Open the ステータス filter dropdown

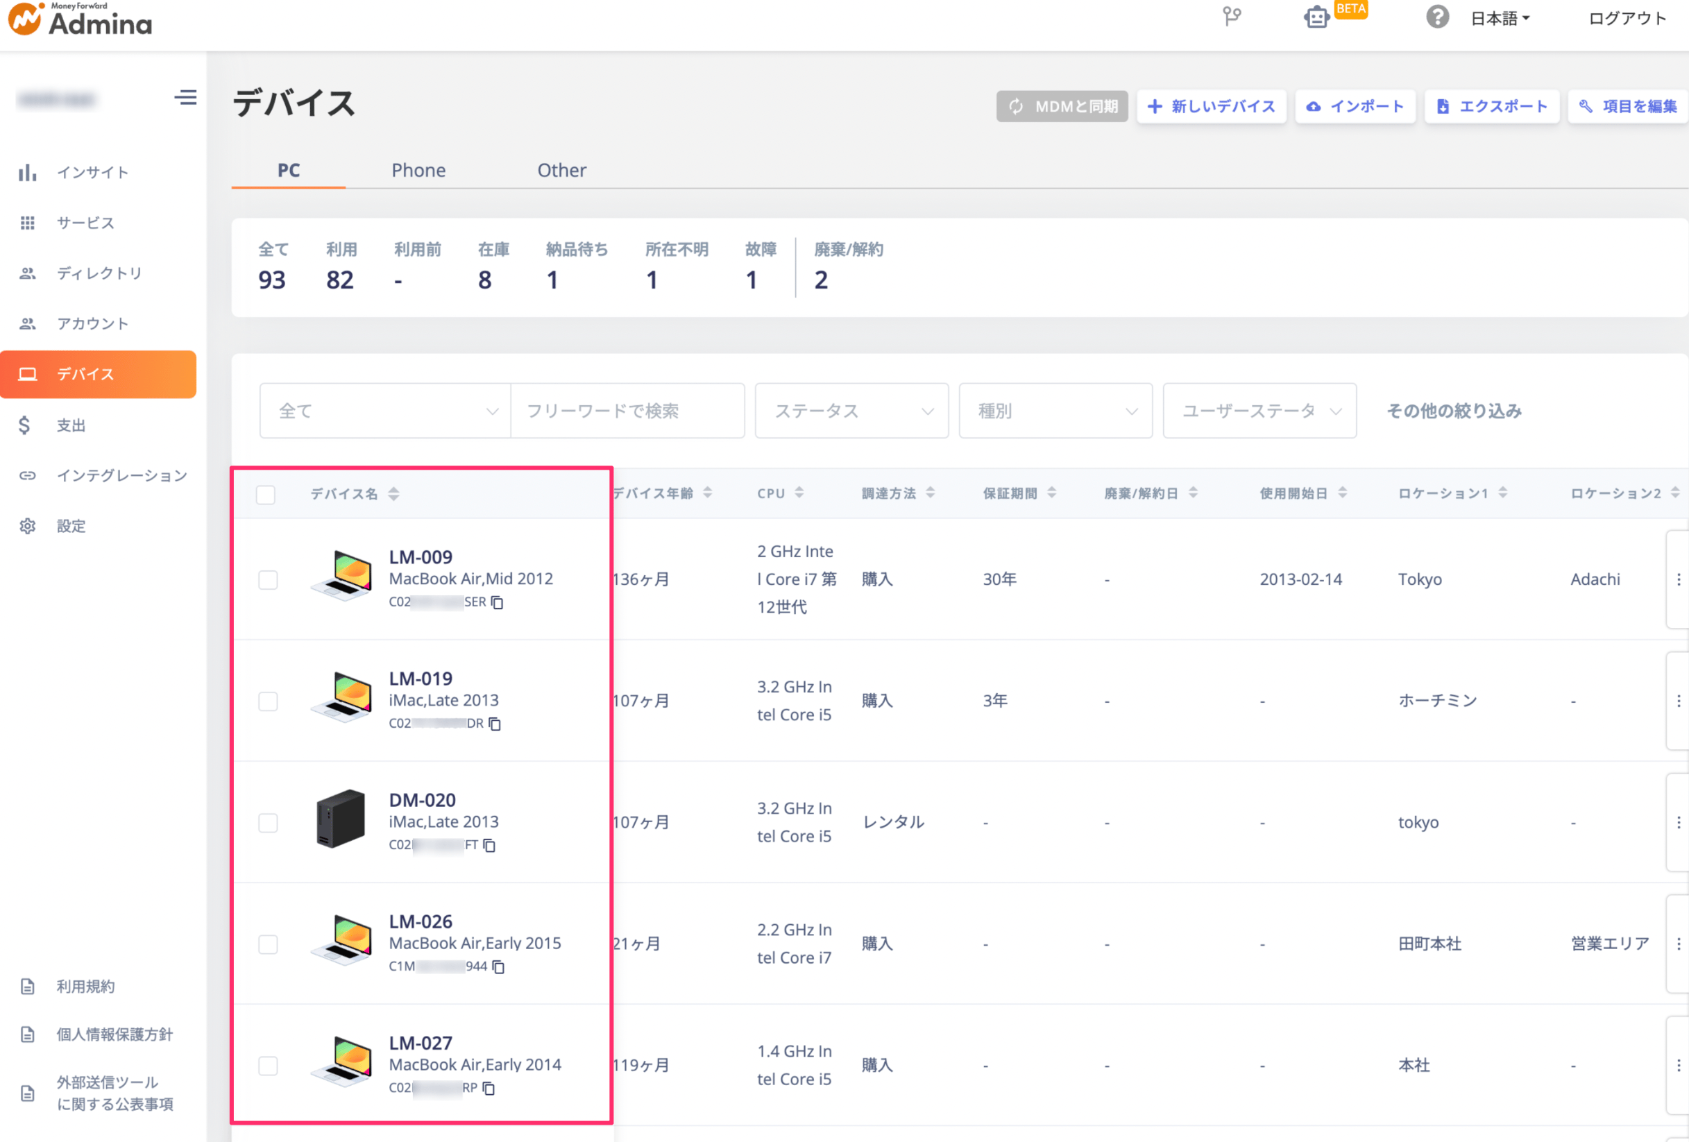tap(851, 411)
